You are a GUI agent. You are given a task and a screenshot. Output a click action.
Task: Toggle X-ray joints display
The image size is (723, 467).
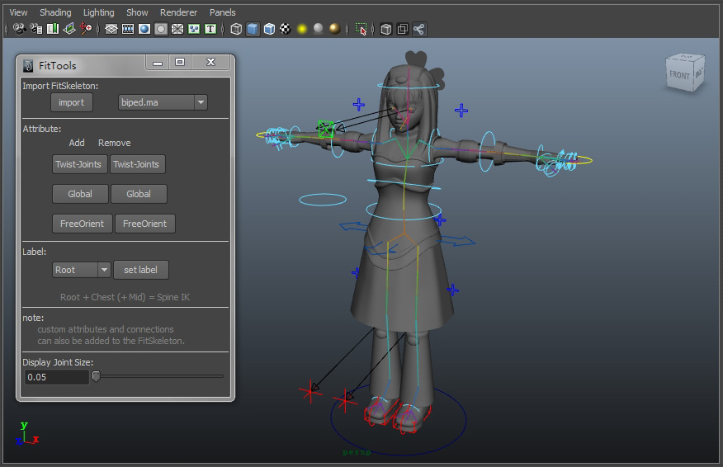419,29
